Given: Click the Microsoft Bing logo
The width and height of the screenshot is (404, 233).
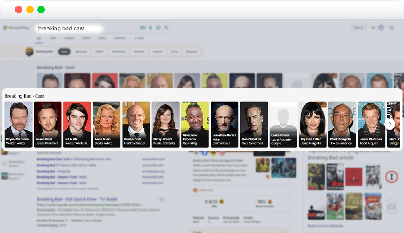Looking at the screenshot, I should tap(15, 28).
